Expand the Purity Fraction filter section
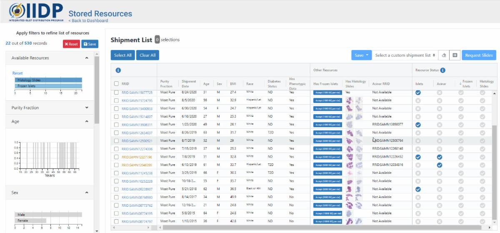 click(87, 108)
